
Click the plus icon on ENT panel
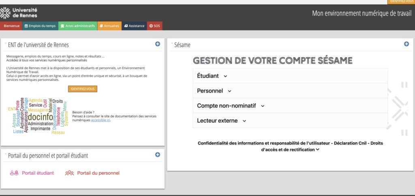point(158,44)
